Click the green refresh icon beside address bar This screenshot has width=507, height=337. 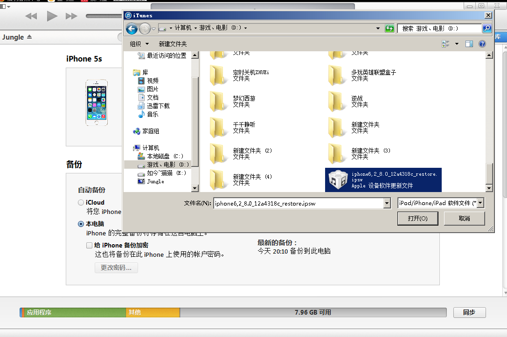[x=389, y=28]
